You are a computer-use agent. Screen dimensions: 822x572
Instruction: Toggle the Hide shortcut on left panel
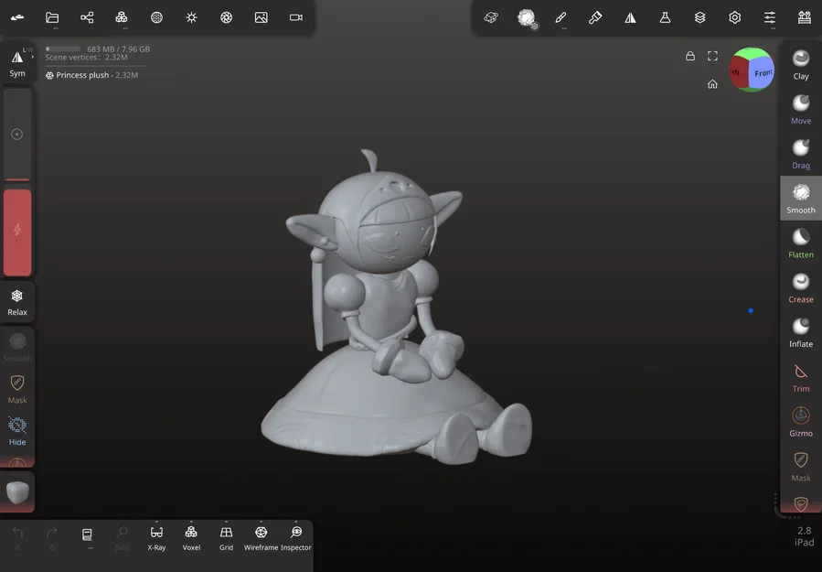pyautogui.click(x=17, y=431)
